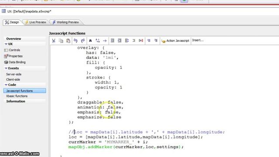The image size is (279, 157).
Task: Click the 'currMarker = ' code line
Action: [x=108, y=142]
